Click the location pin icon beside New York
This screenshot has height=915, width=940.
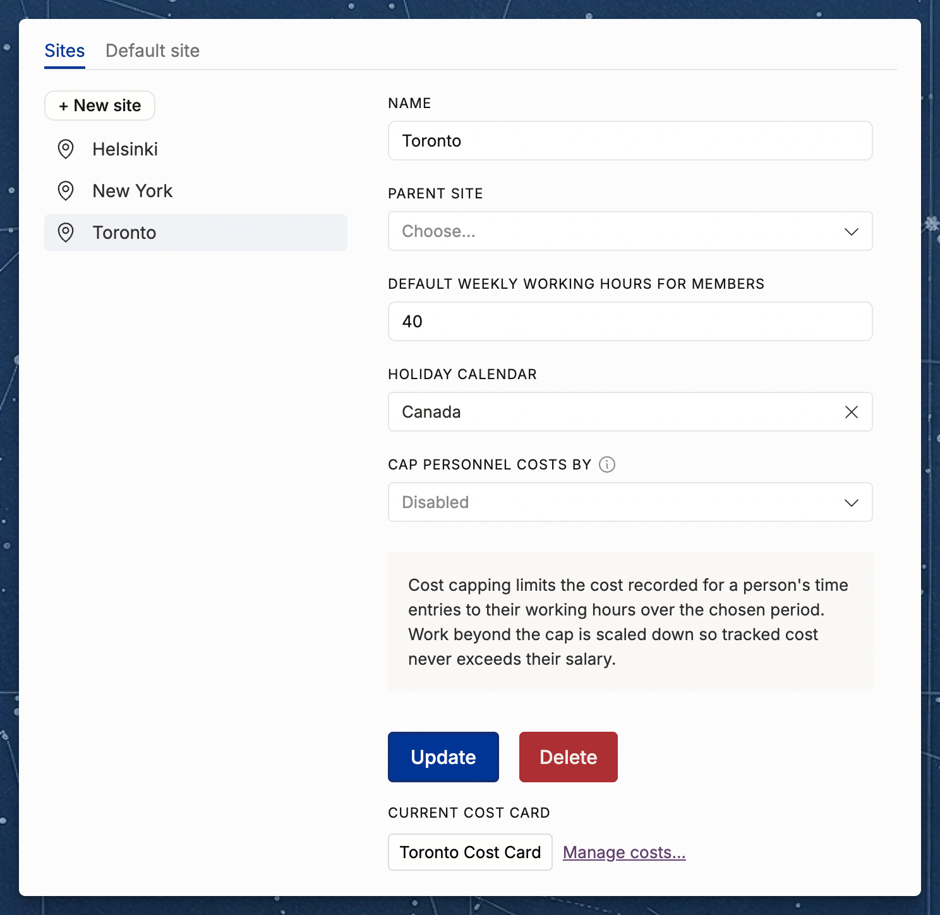click(66, 191)
